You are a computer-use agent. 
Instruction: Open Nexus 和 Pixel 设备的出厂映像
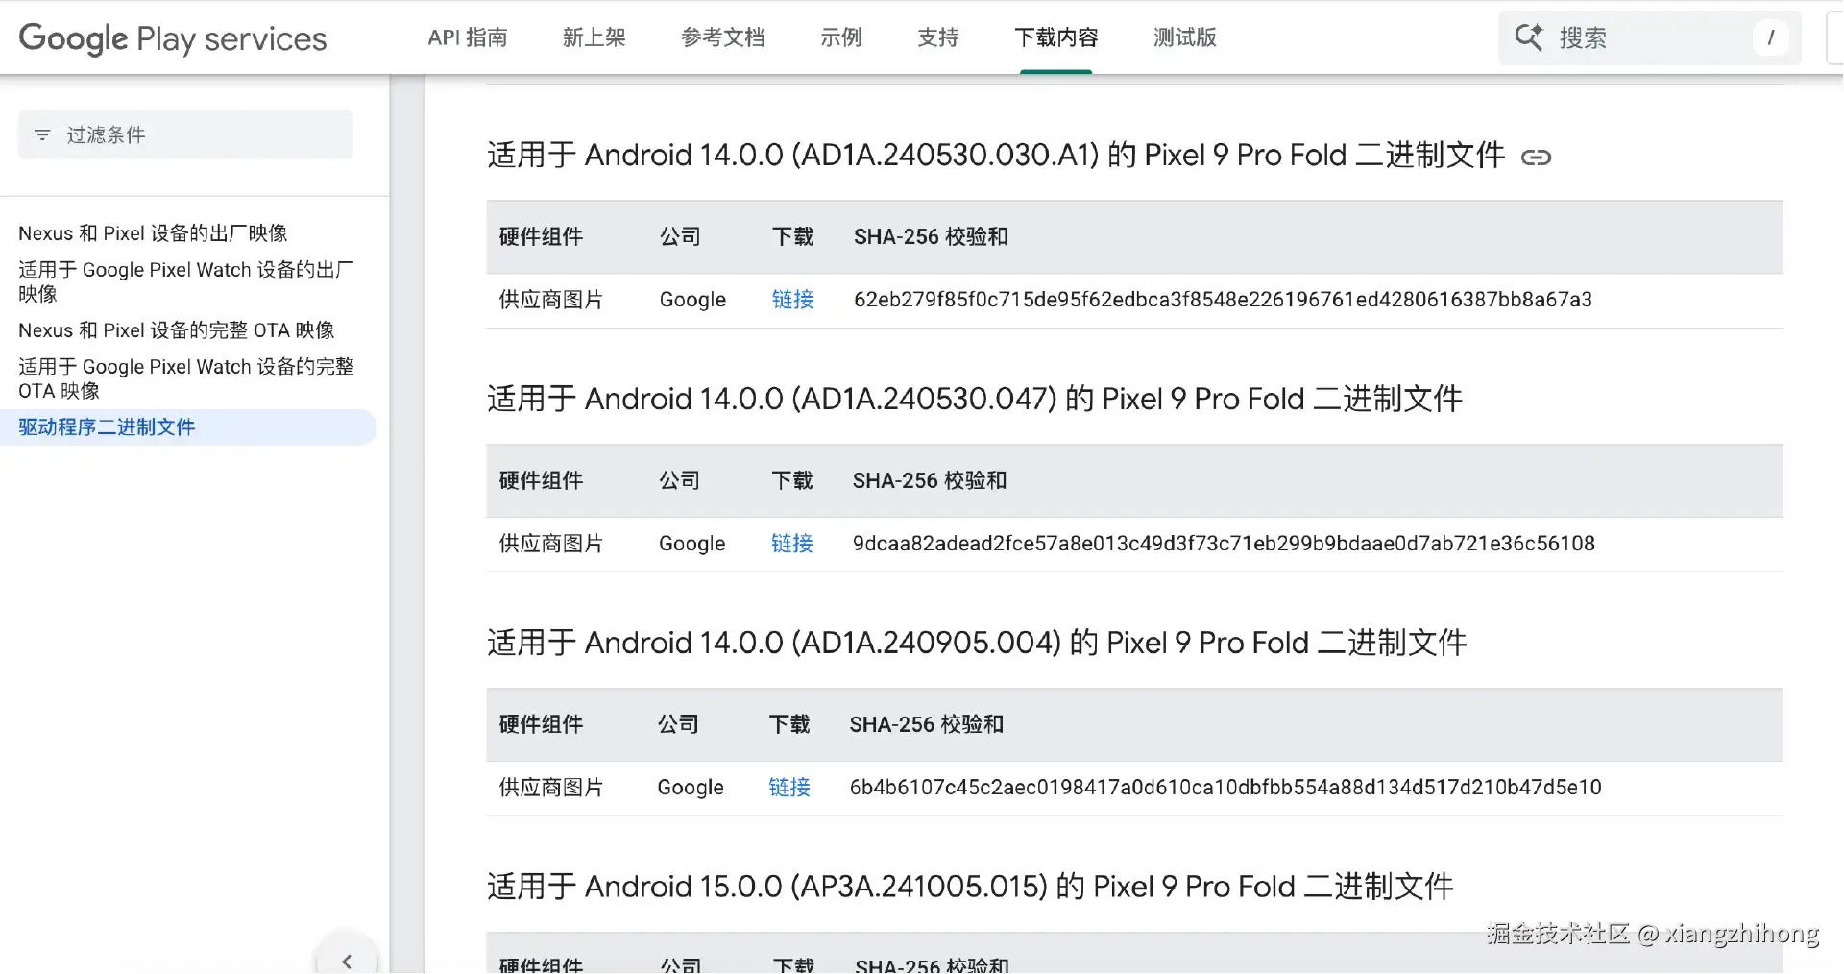point(153,233)
